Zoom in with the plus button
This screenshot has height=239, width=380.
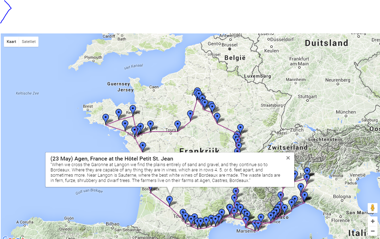tap(373, 221)
